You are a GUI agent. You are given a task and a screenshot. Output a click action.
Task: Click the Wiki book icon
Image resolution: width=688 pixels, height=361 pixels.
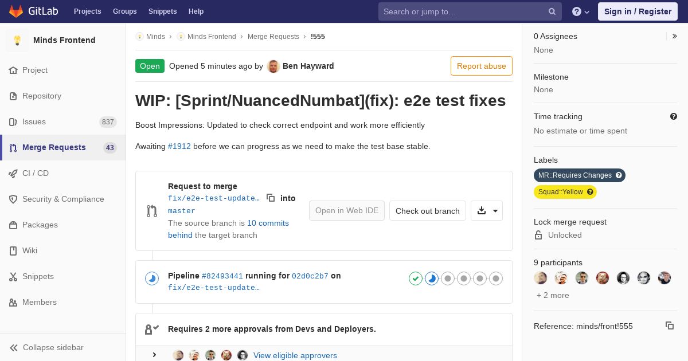(13, 250)
